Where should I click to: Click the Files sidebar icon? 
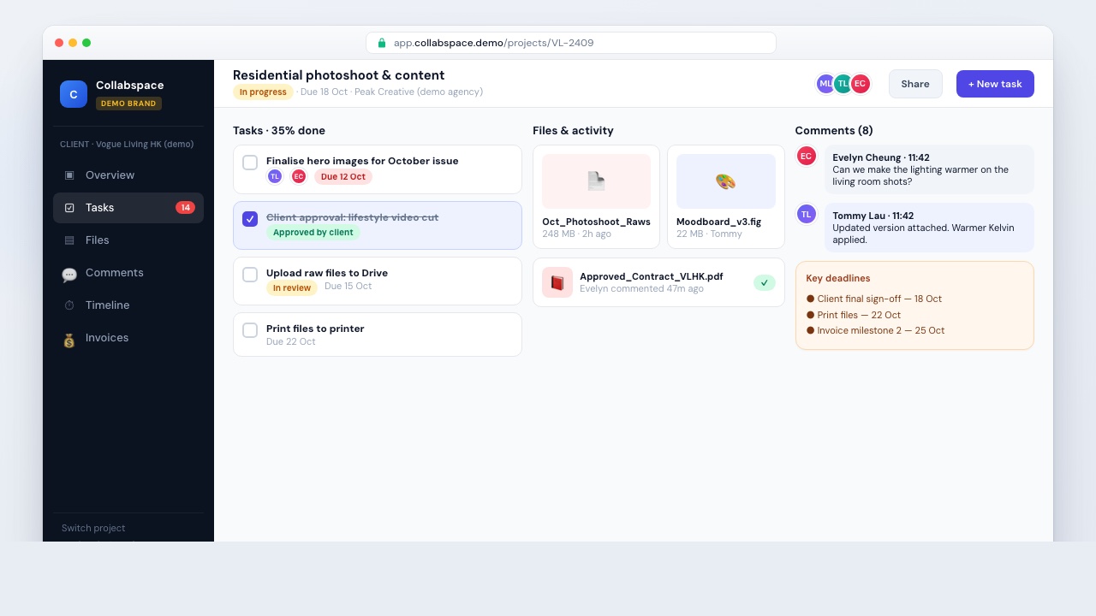(69, 240)
